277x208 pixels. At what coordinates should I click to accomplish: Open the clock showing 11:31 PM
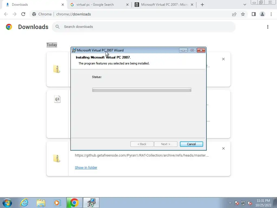pyautogui.click(x=263, y=203)
